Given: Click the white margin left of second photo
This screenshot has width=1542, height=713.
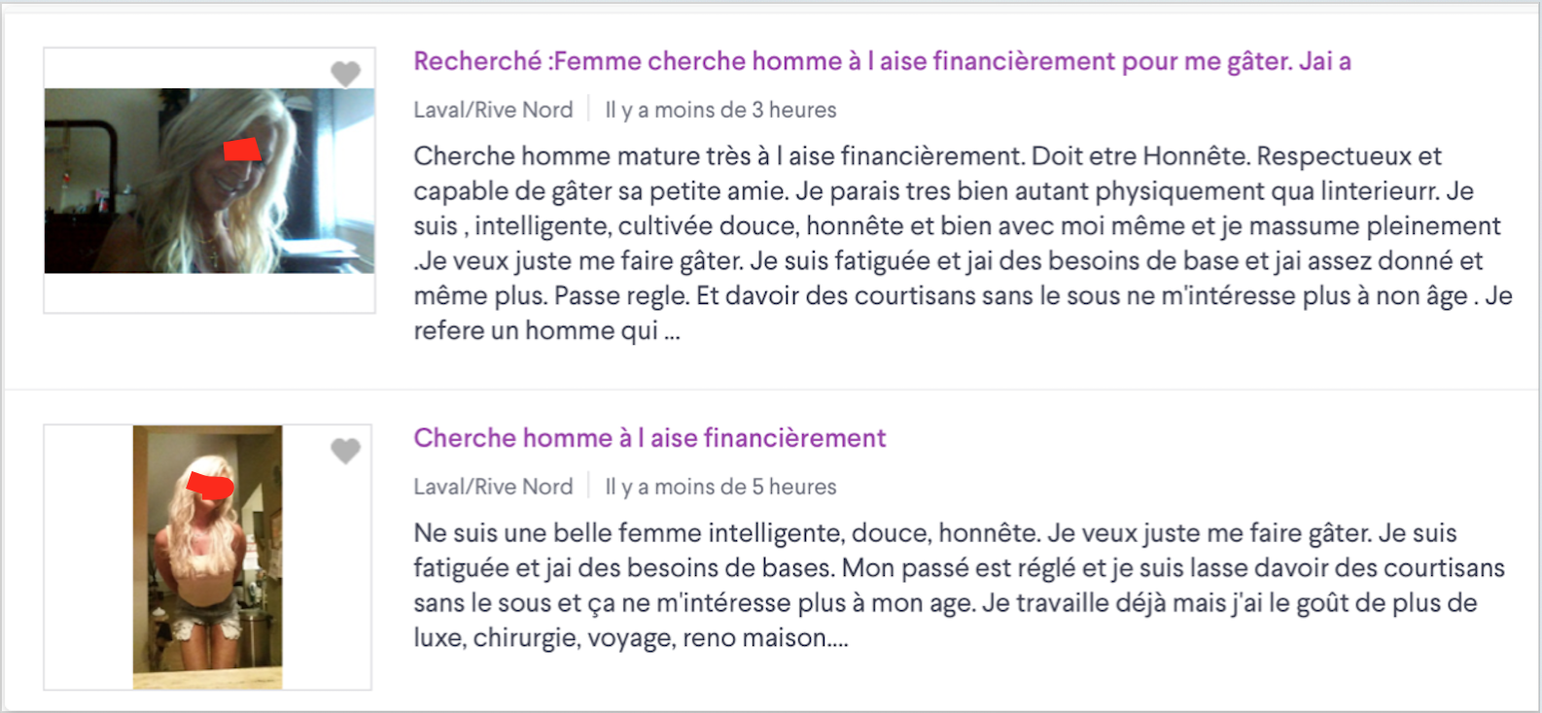Looking at the screenshot, I should [x=88, y=557].
